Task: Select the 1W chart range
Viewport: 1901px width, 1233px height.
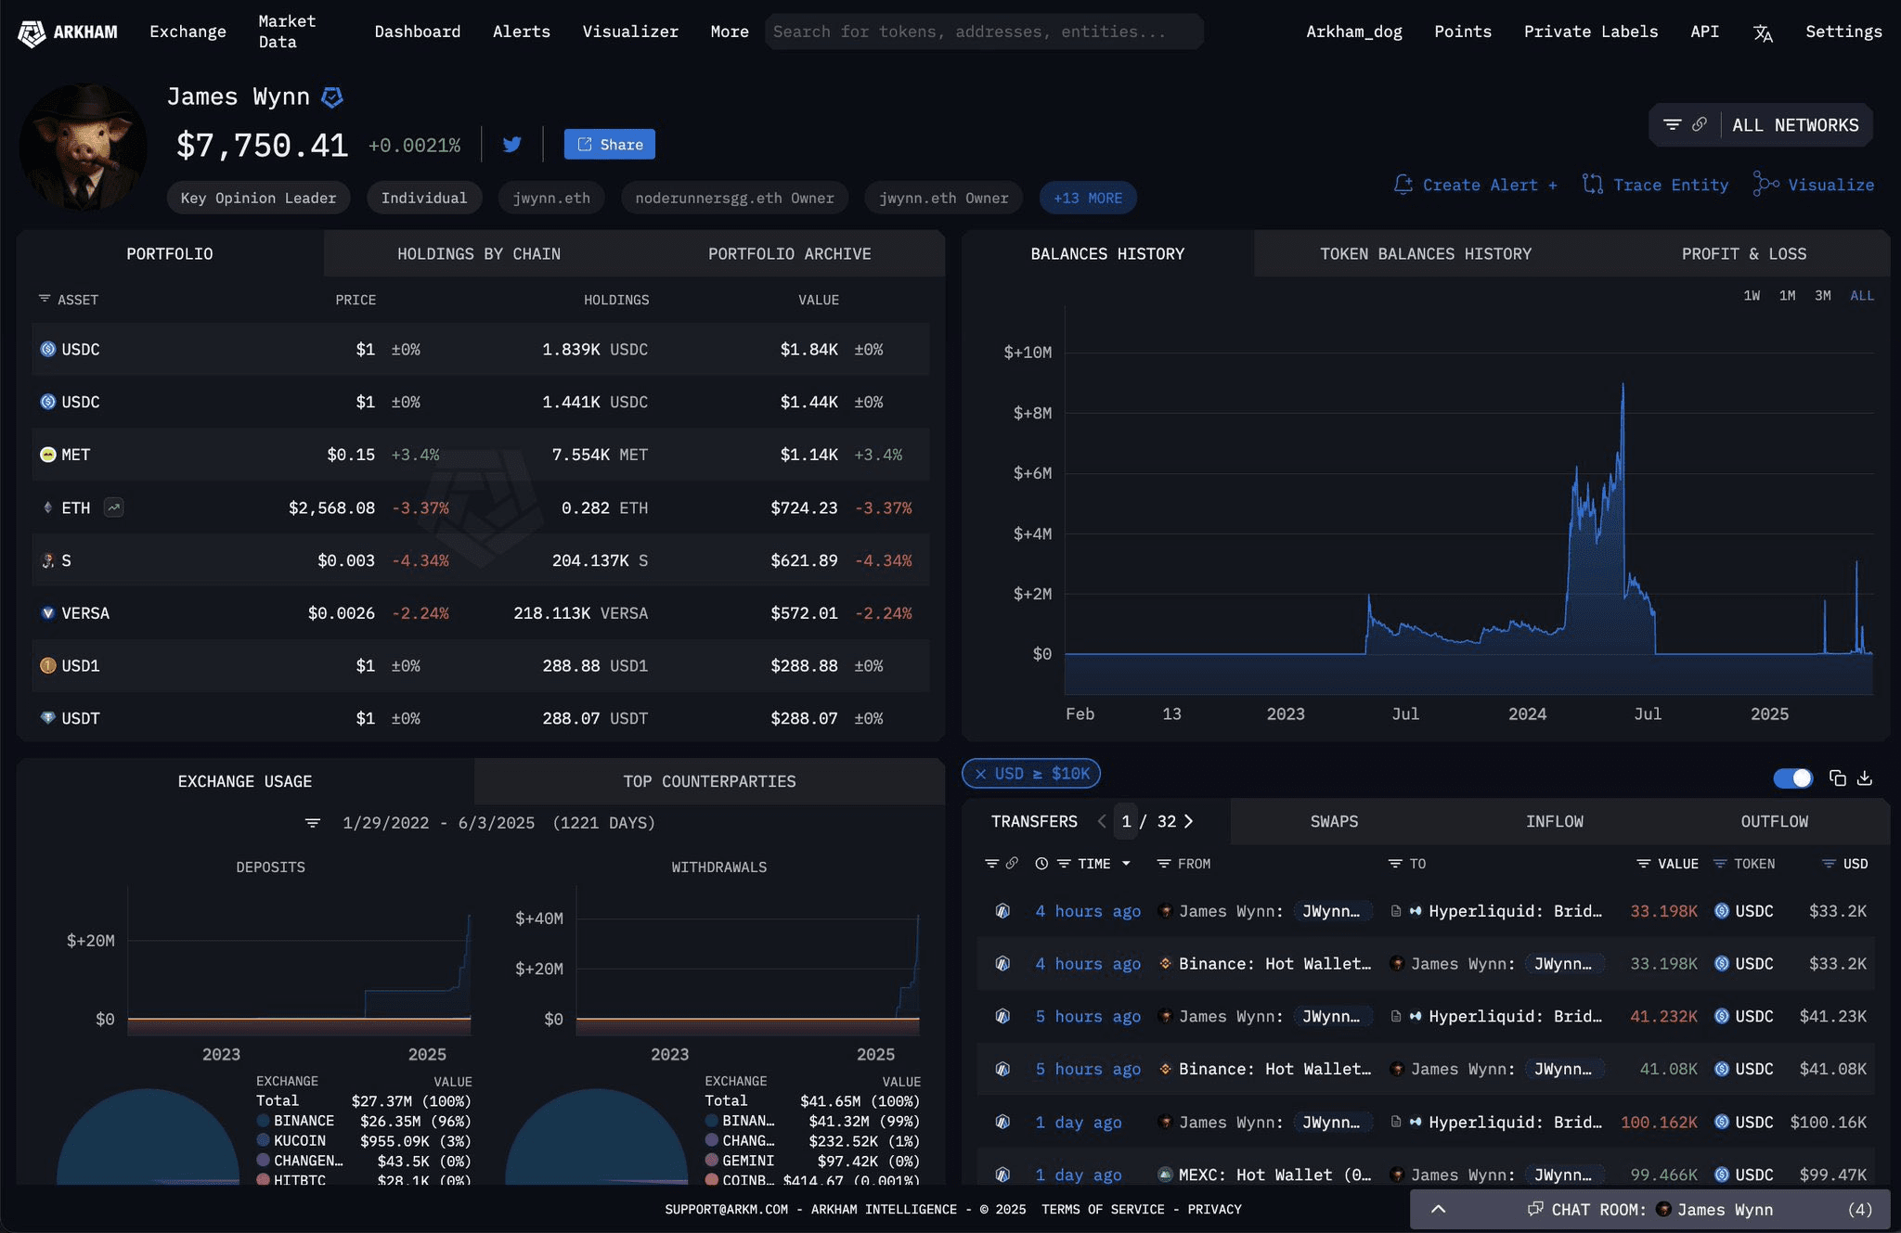Action: point(1752,296)
